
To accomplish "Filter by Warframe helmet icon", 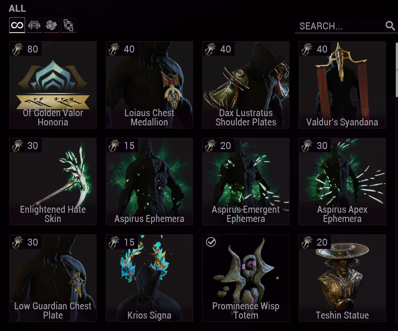I will pyautogui.click(x=34, y=25).
